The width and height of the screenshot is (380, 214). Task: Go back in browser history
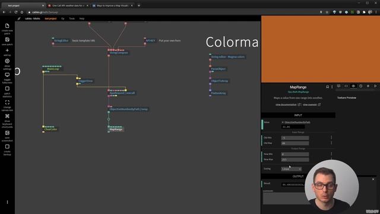tap(4, 12)
